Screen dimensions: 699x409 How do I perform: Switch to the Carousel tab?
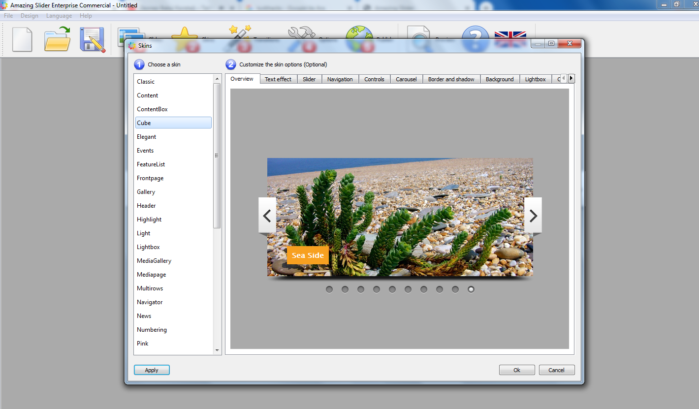click(407, 79)
